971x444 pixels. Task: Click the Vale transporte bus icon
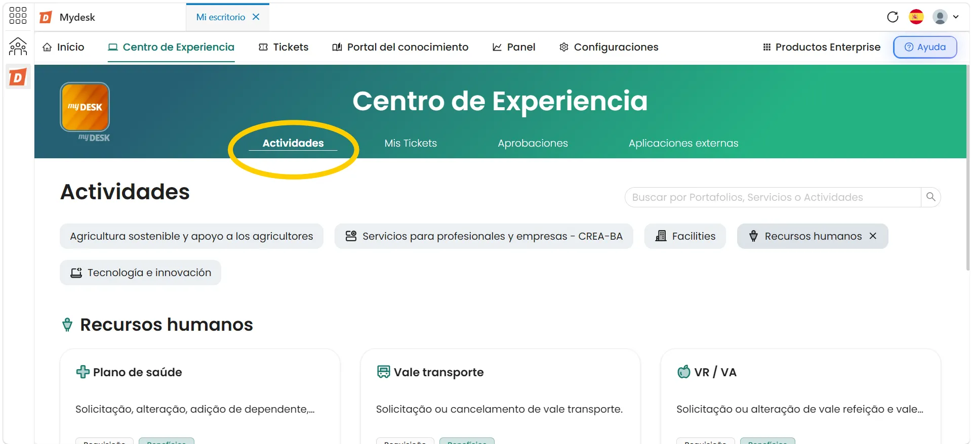(384, 372)
